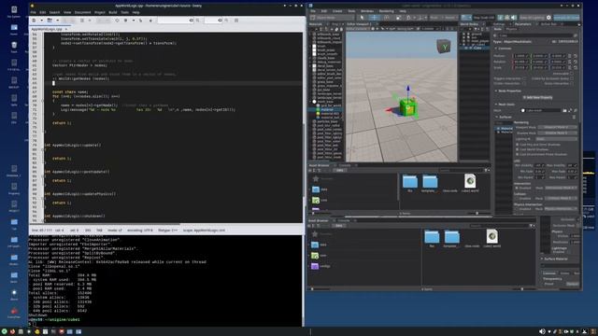This screenshot has height=336, width=598.
Task: Select the decal_base material in Materials list
Action: 325,66
